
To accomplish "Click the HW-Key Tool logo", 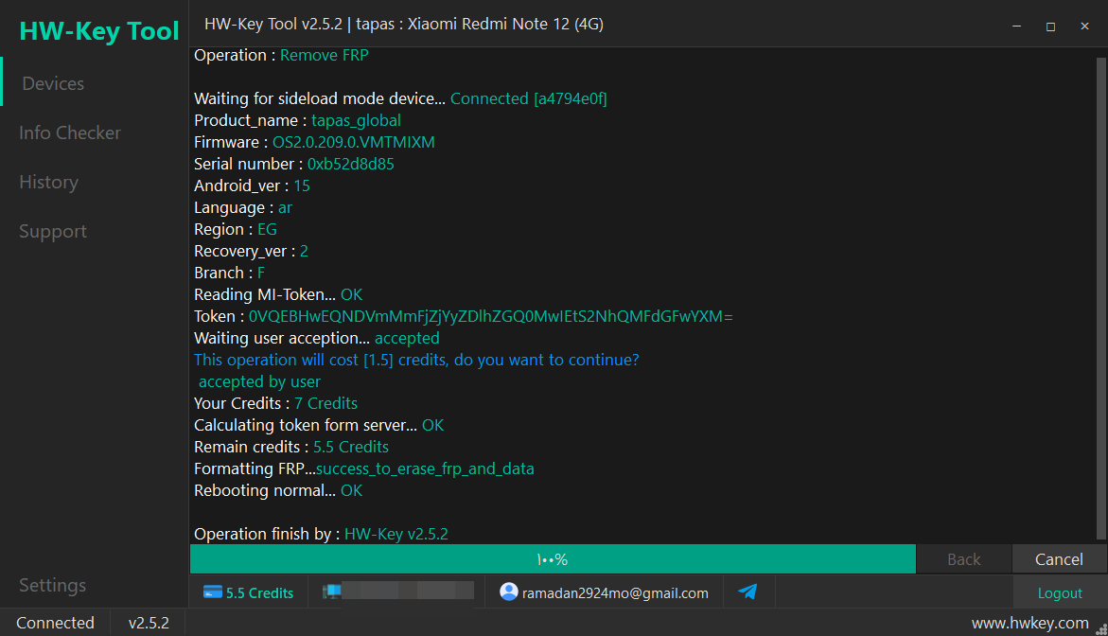I will (x=99, y=31).
